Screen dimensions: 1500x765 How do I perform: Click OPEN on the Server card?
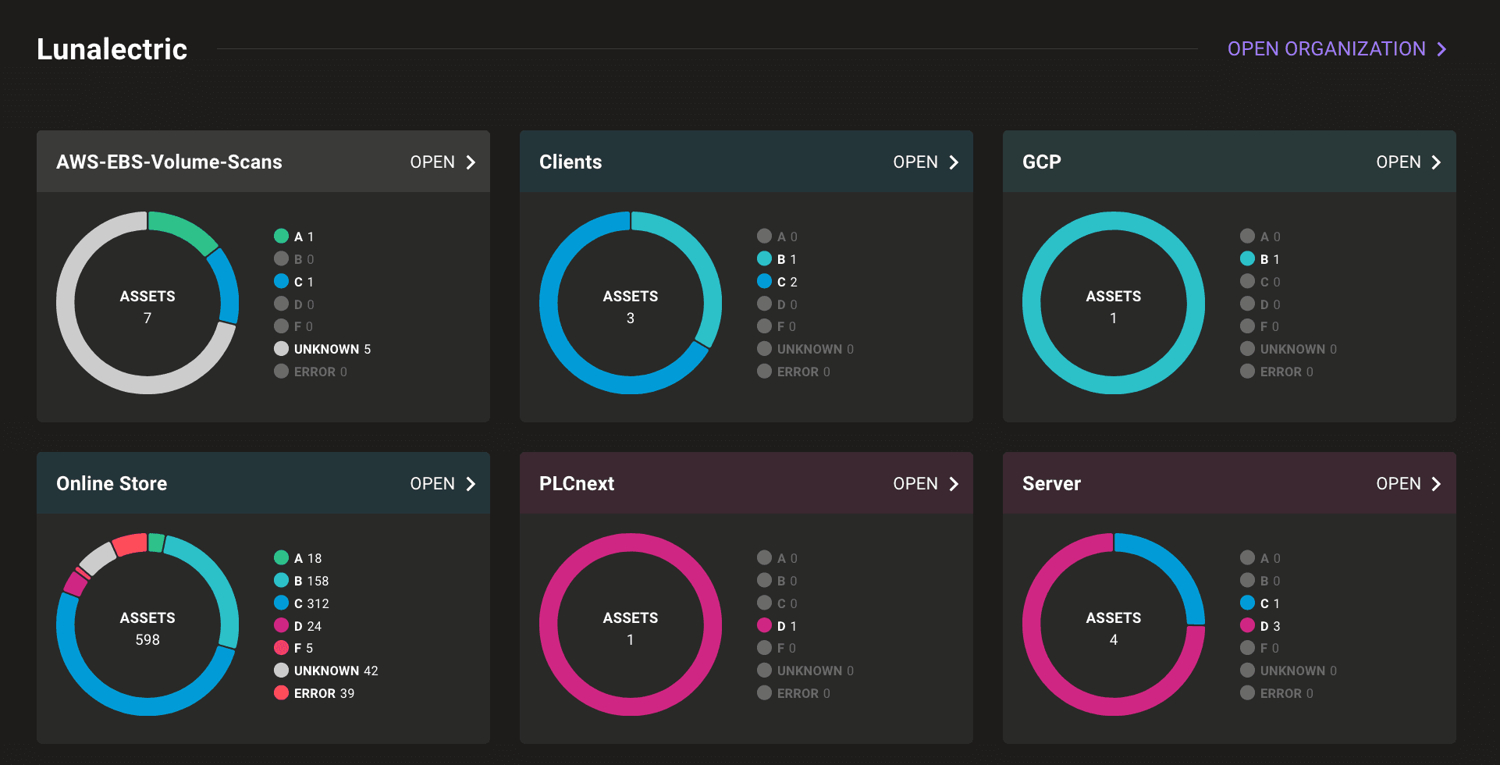pos(1397,483)
